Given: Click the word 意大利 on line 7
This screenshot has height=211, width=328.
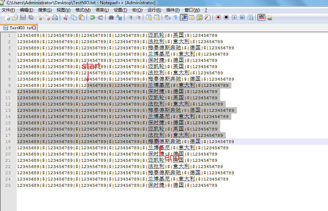Looking at the screenshot, I should (181, 73).
